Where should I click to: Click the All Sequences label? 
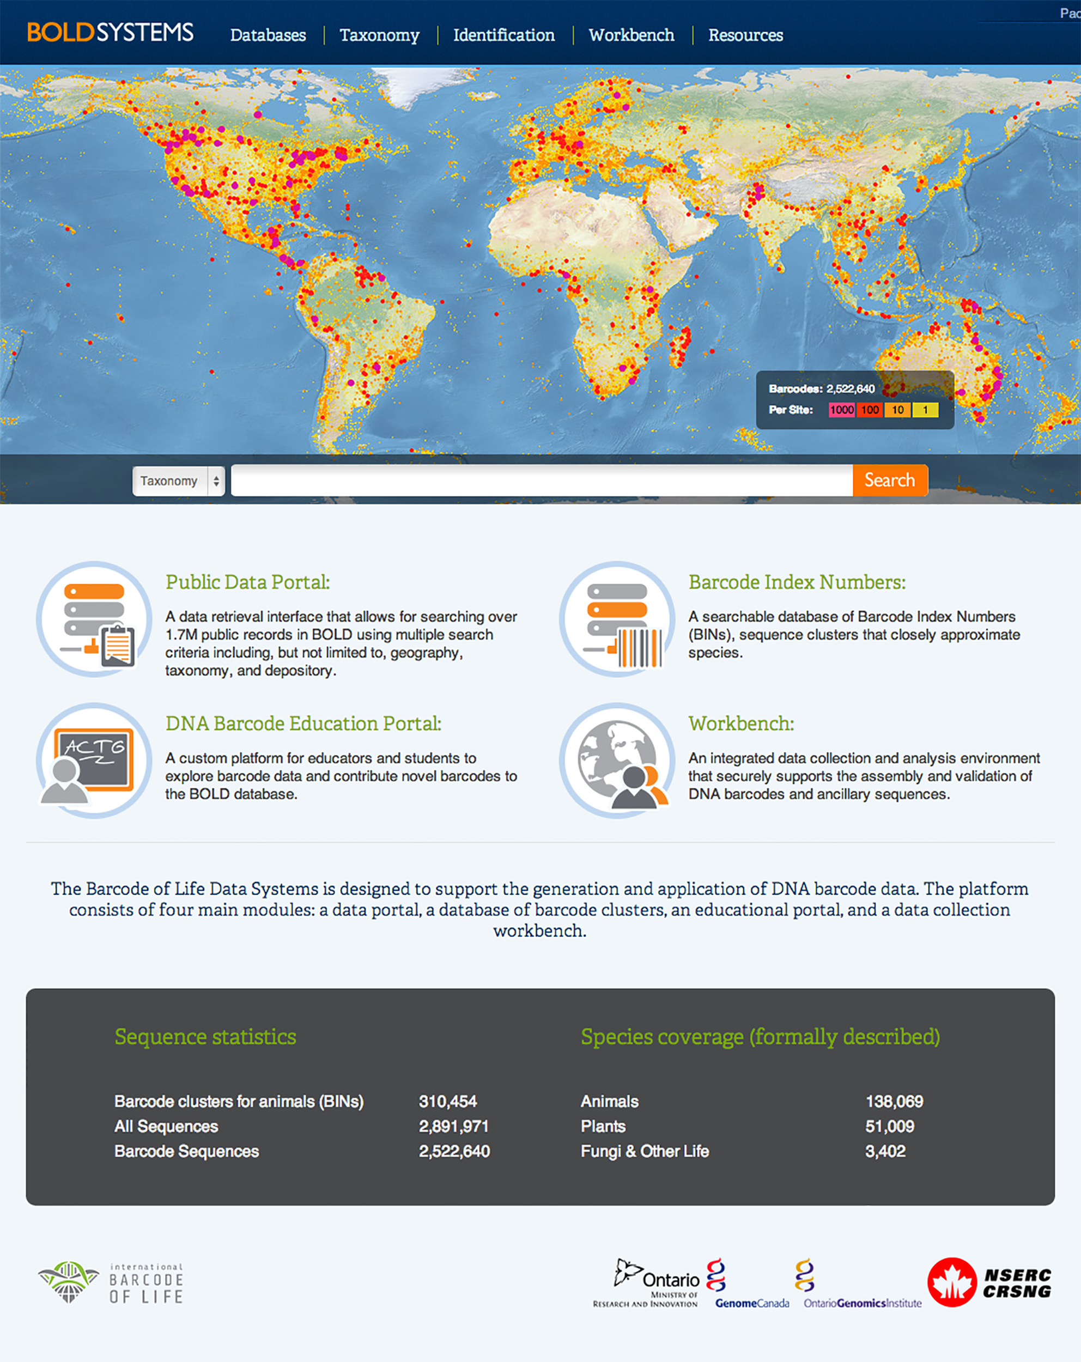[166, 1126]
